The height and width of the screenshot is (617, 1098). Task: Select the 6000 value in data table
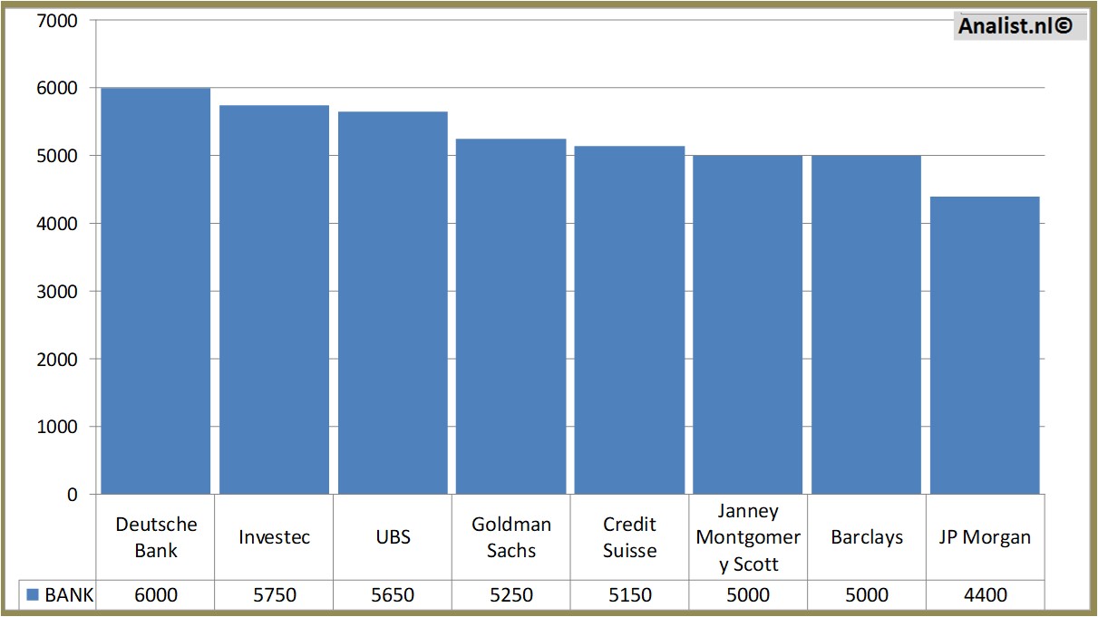156,595
